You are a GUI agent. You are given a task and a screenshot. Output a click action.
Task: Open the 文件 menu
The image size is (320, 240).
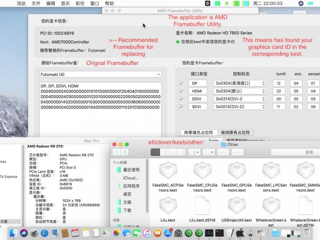pos(36,4)
